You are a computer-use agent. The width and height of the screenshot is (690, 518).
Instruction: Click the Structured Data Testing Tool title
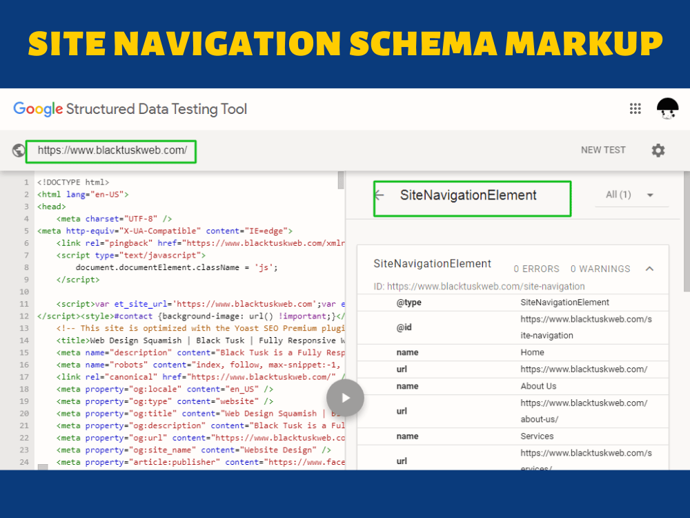pos(156,109)
